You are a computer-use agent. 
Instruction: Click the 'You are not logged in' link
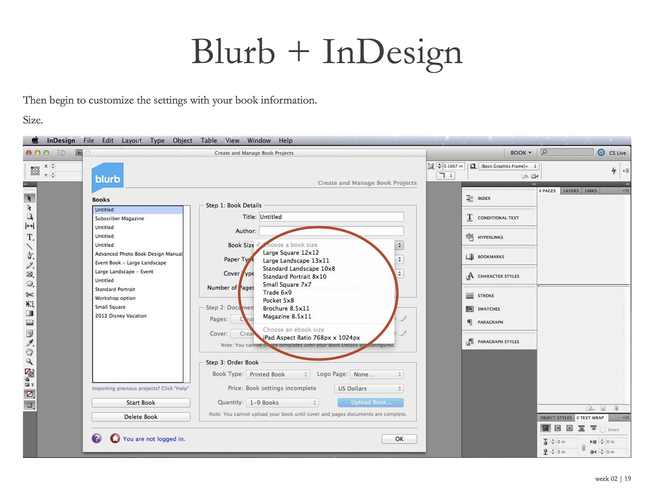[x=154, y=439]
